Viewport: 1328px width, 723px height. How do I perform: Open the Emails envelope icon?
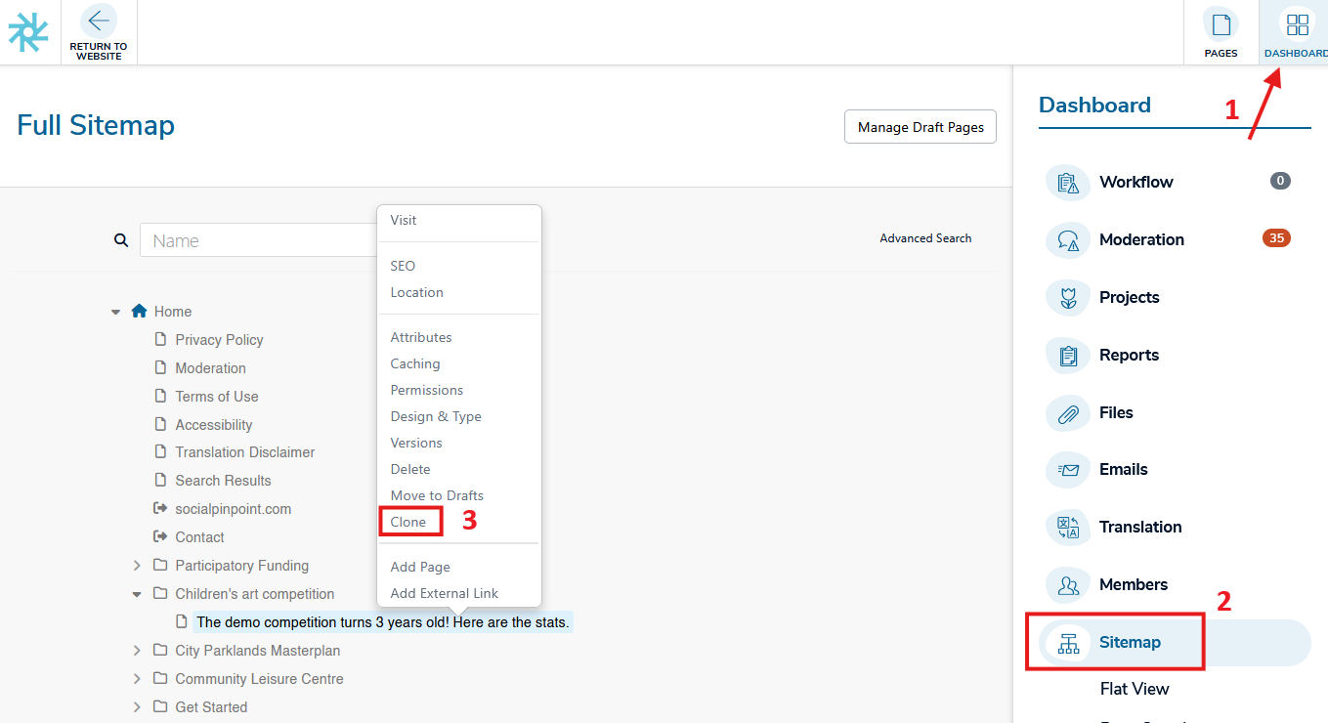(1068, 470)
